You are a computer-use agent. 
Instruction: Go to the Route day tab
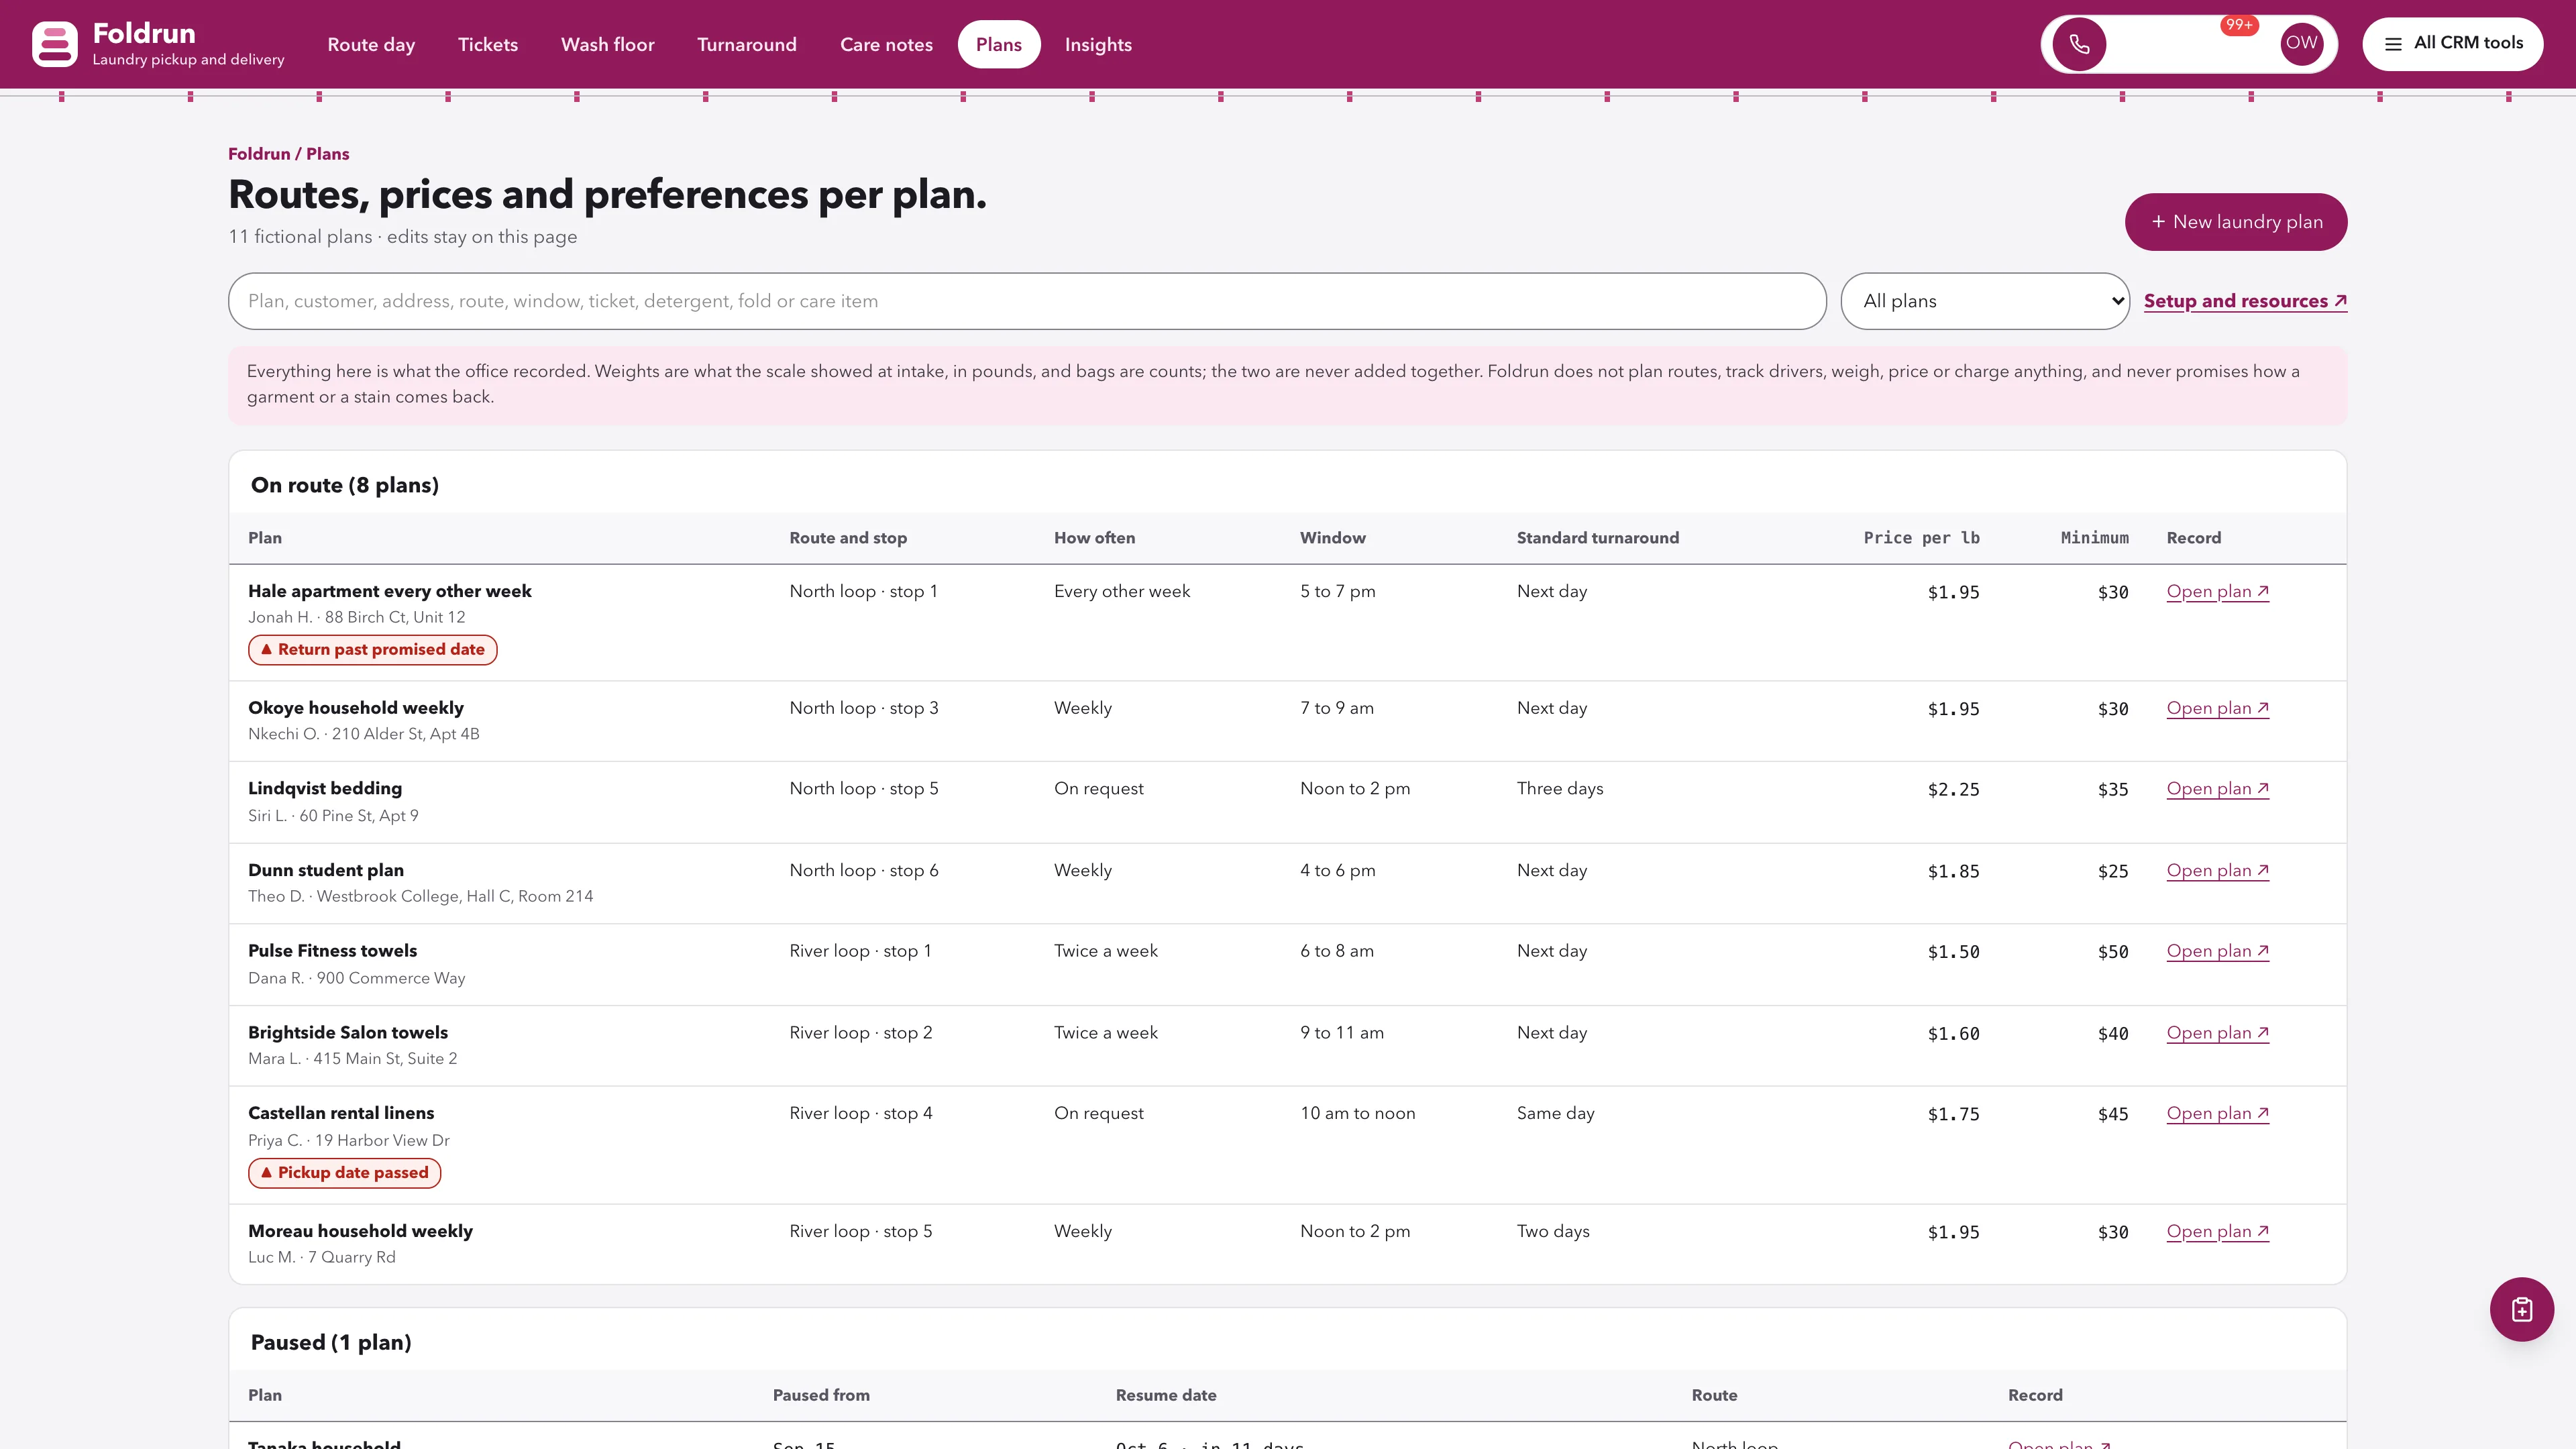(x=371, y=45)
